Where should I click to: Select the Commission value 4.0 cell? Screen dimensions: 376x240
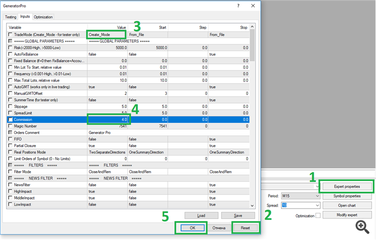point(107,119)
